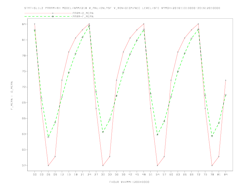Image resolution: width=246 pixels, height=190 pixels.
Task: Click x-axis forecast hour label 06
Action: [48, 174]
